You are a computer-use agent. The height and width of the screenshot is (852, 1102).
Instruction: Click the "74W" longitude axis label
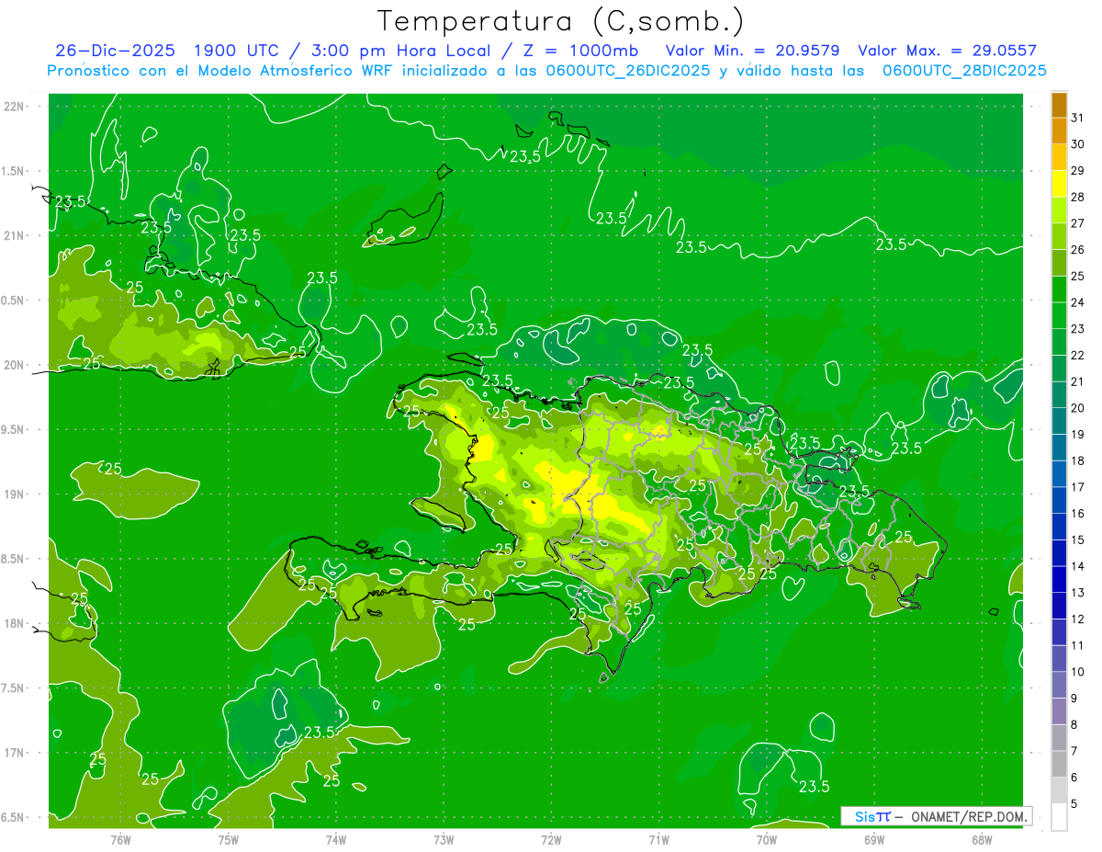pyautogui.click(x=336, y=840)
